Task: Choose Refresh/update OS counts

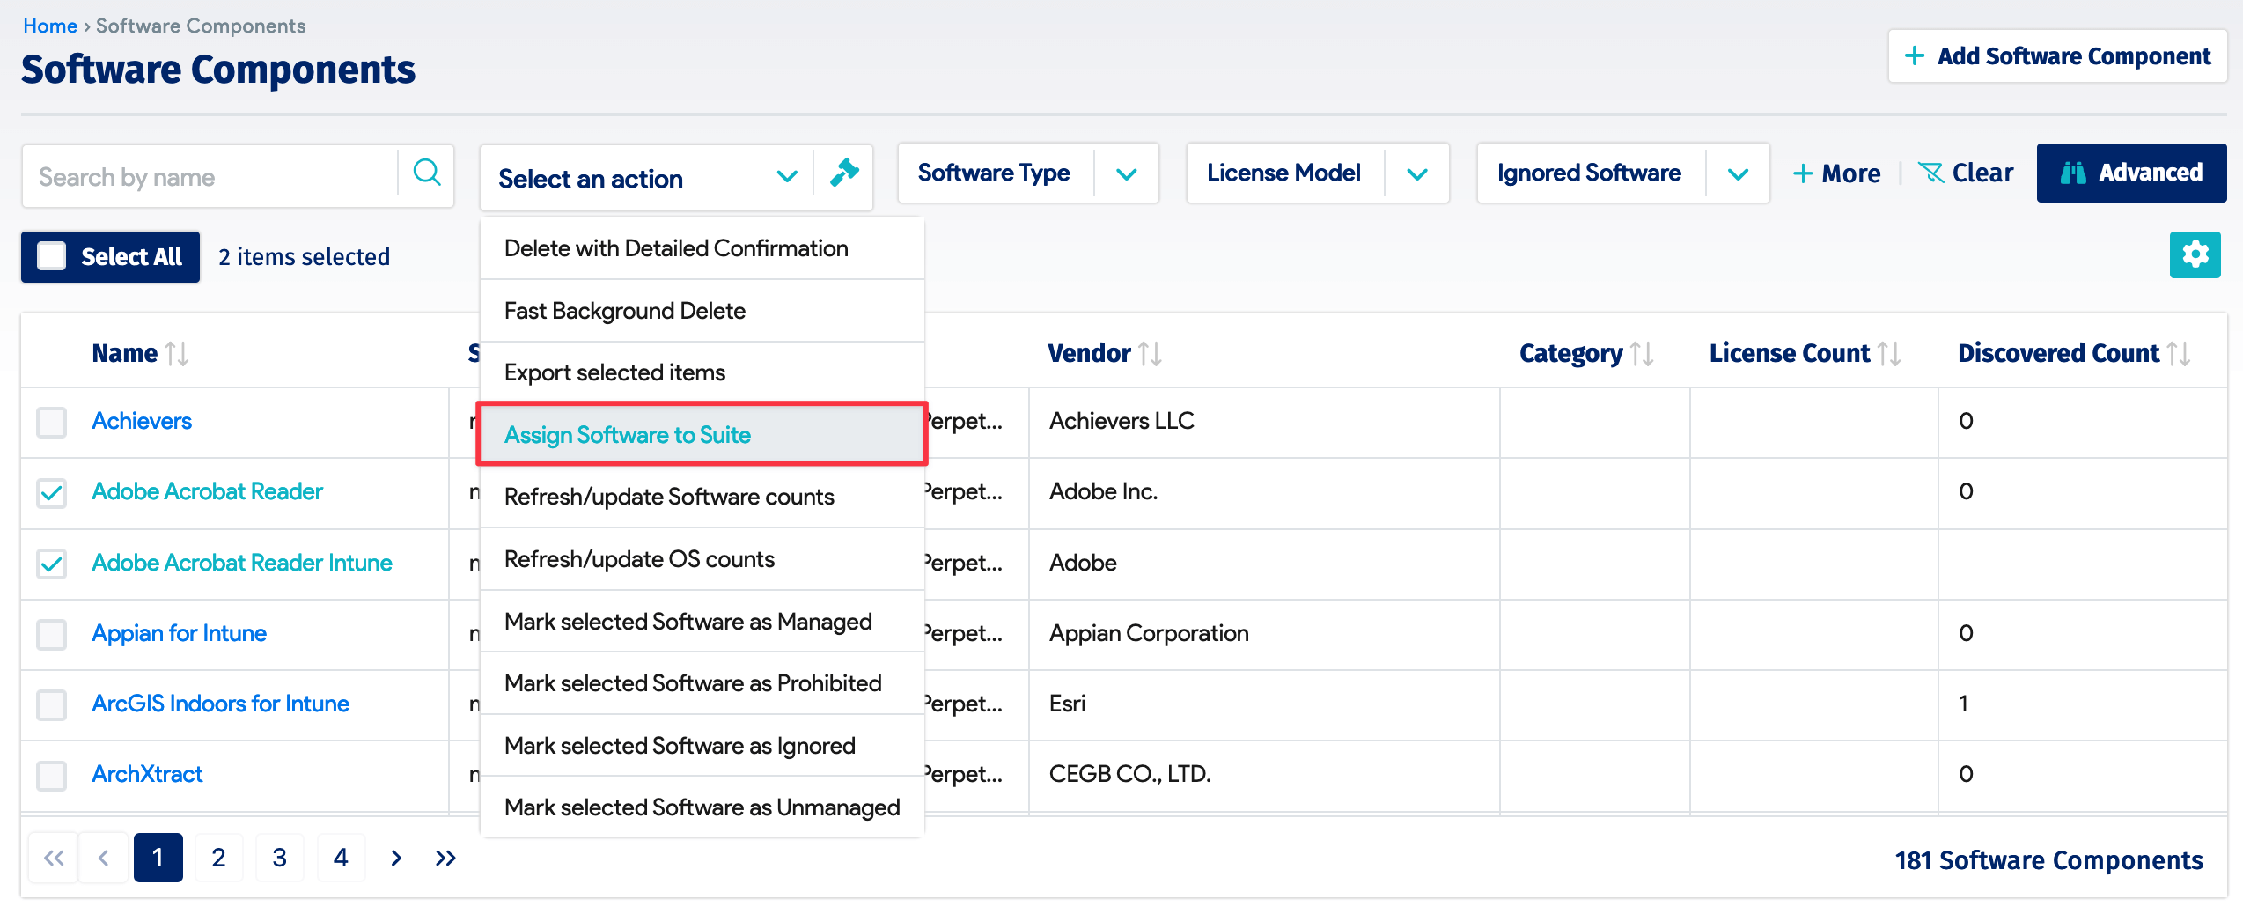Action: click(702, 559)
